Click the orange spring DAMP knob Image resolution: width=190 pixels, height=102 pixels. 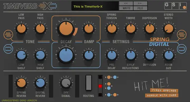(x=89, y=28)
